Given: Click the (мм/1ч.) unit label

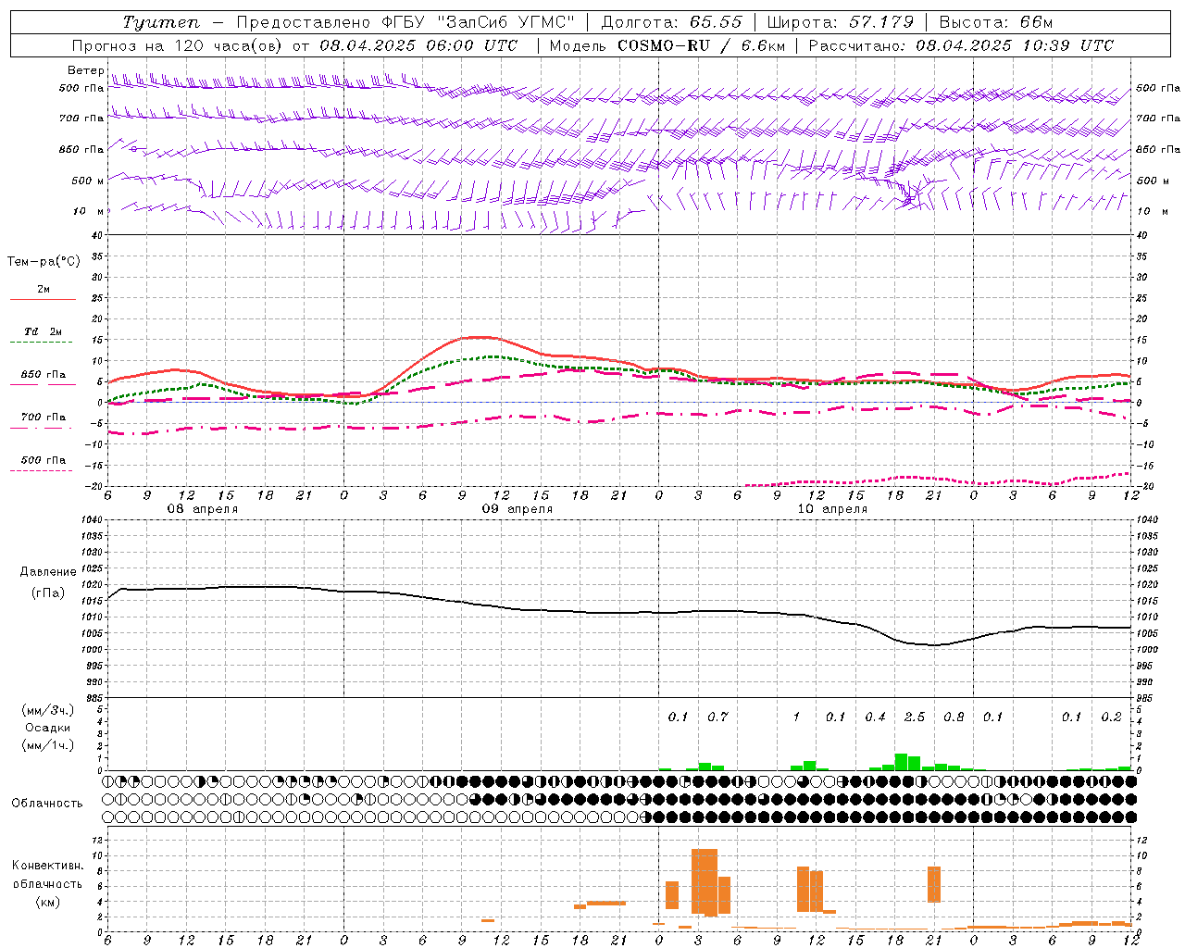Looking at the screenshot, I should click(x=48, y=745).
